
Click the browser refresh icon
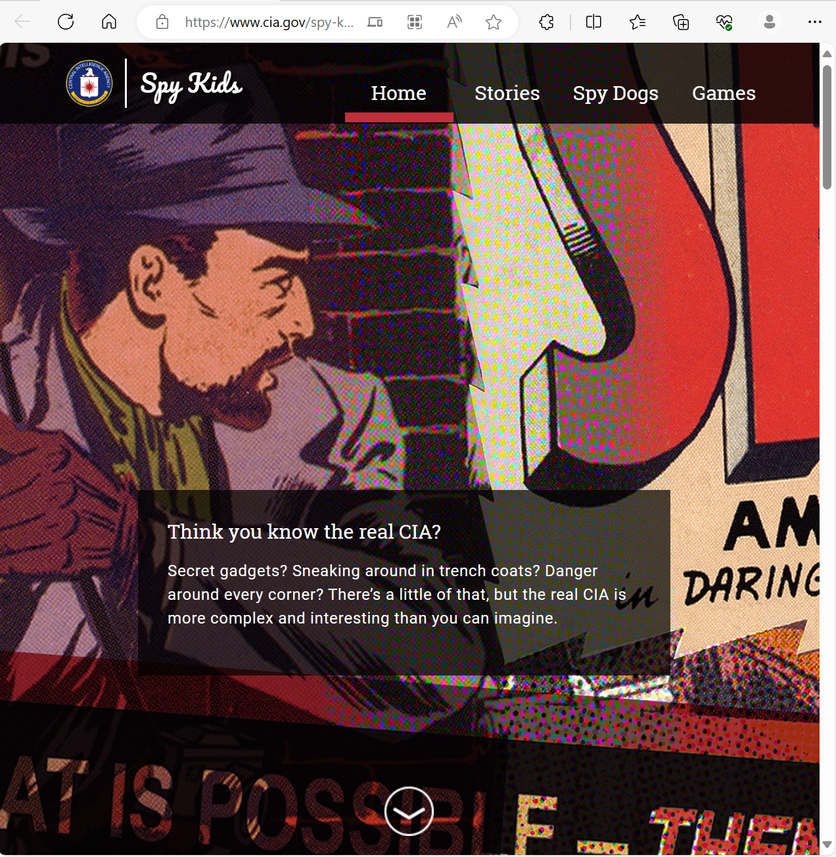click(x=66, y=22)
